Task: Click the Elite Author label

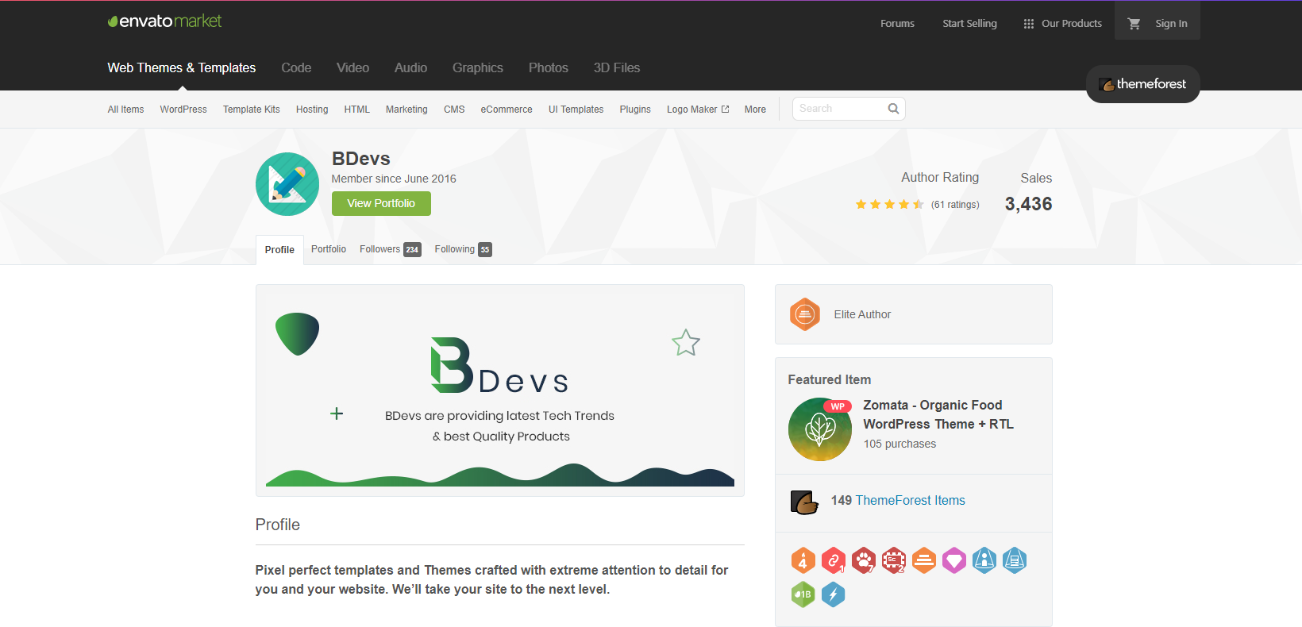Action: pyautogui.click(x=862, y=314)
